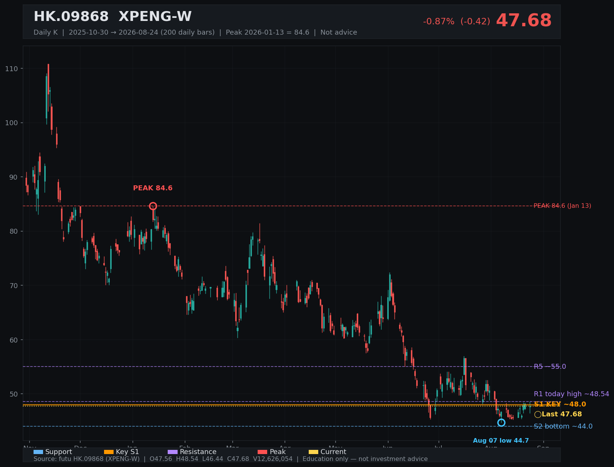Click the S1 KEY ~48.0 label

pyautogui.click(x=560, y=404)
